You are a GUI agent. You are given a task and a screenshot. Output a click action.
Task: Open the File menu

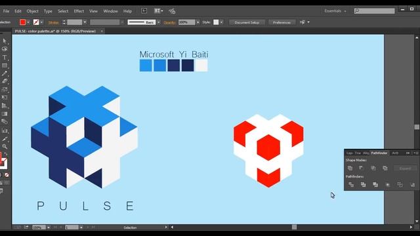coord(6,11)
